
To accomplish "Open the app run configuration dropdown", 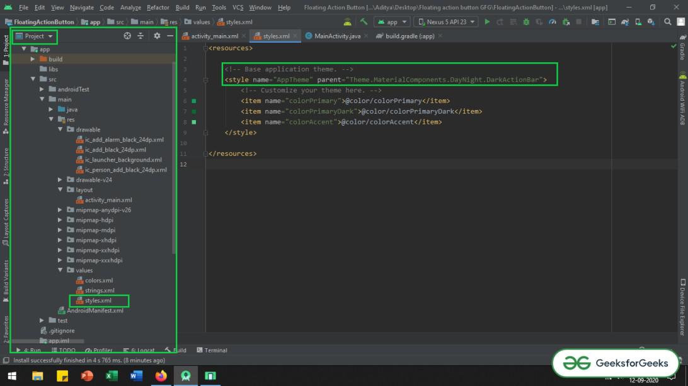I will (x=391, y=22).
